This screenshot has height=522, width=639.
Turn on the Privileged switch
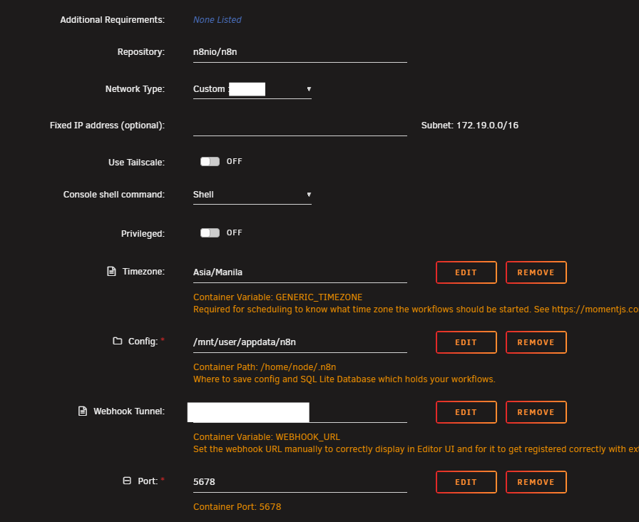coord(210,232)
